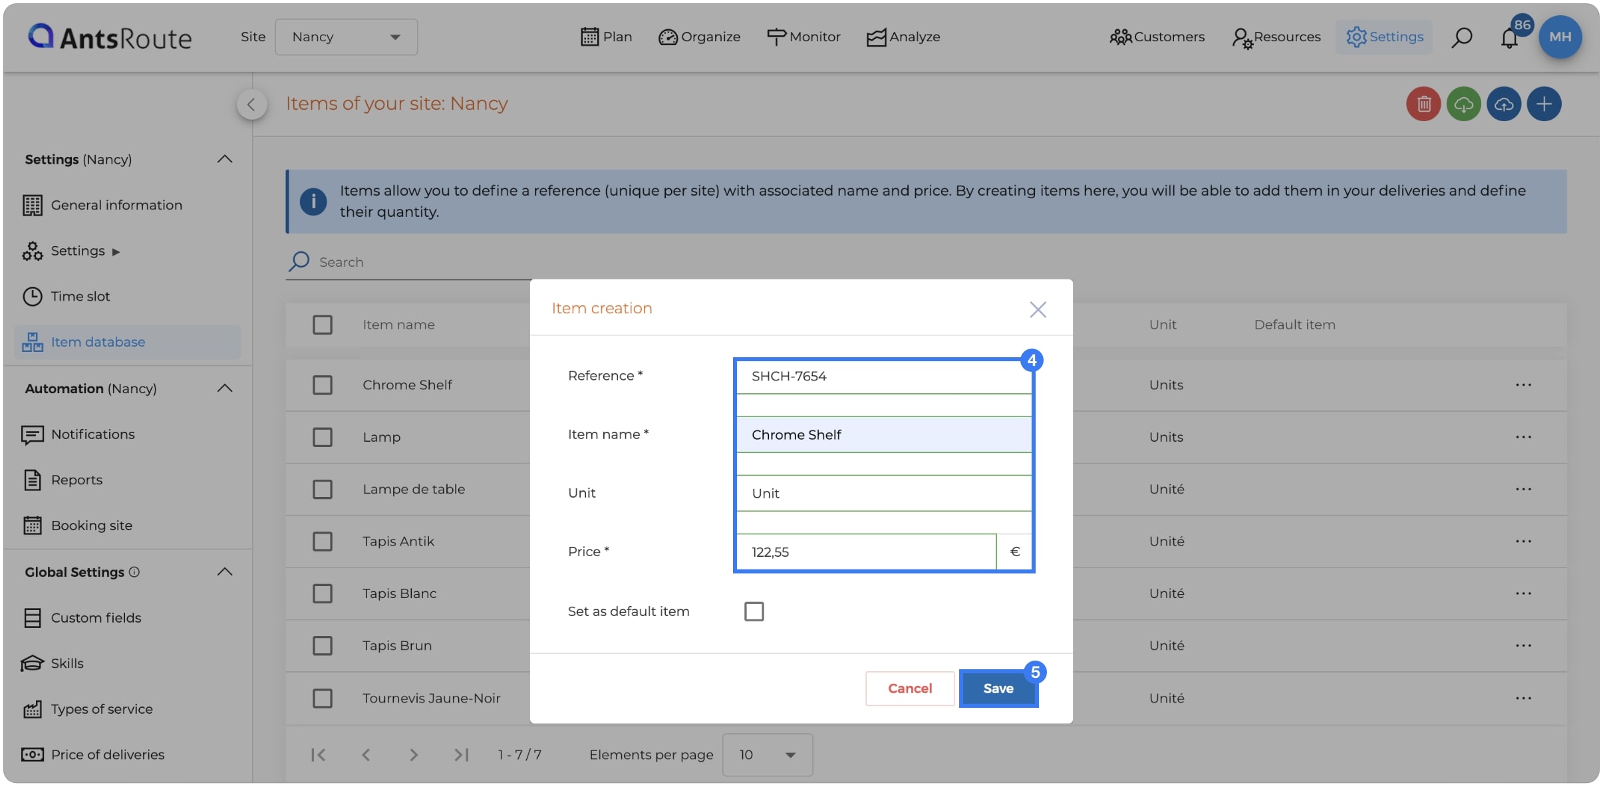Viewport: 1603px width, 787px height.
Task: Open more options for Tournevis Jaune-Noir row
Action: (x=1523, y=698)
